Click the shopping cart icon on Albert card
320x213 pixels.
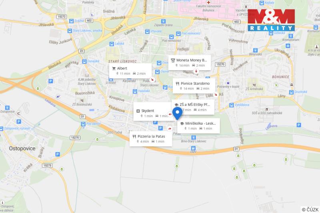[114, 68]
